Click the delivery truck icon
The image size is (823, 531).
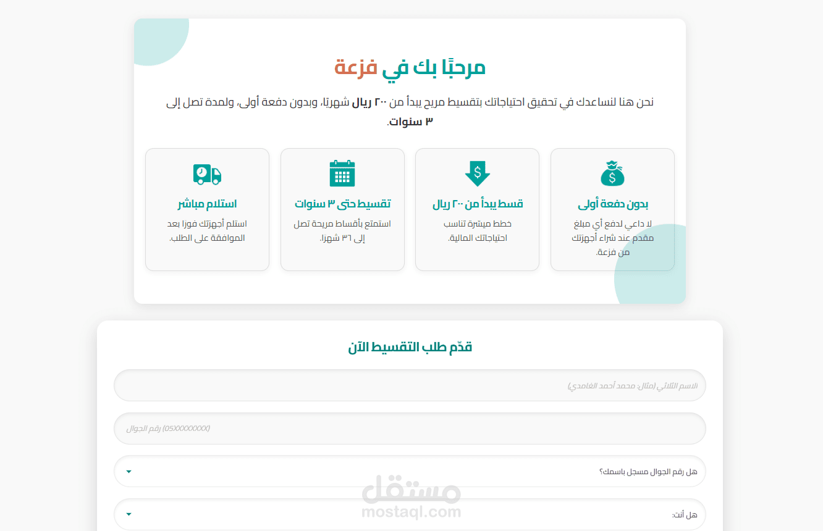point(207,174)
